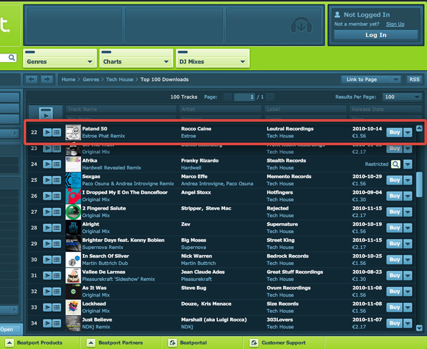Click magnifier icon on restricted Afrika track
This screenshot has height=349, width=427.
pyautogui.click(x=395, y=164)
